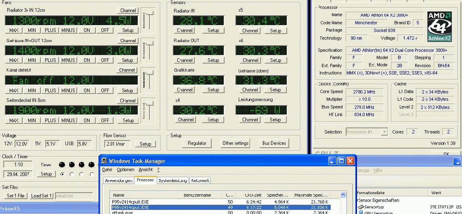Click PLUS for the Seitendeckel IN 8cm fan
Screen dimensions: 462x214
click(50, 121)
